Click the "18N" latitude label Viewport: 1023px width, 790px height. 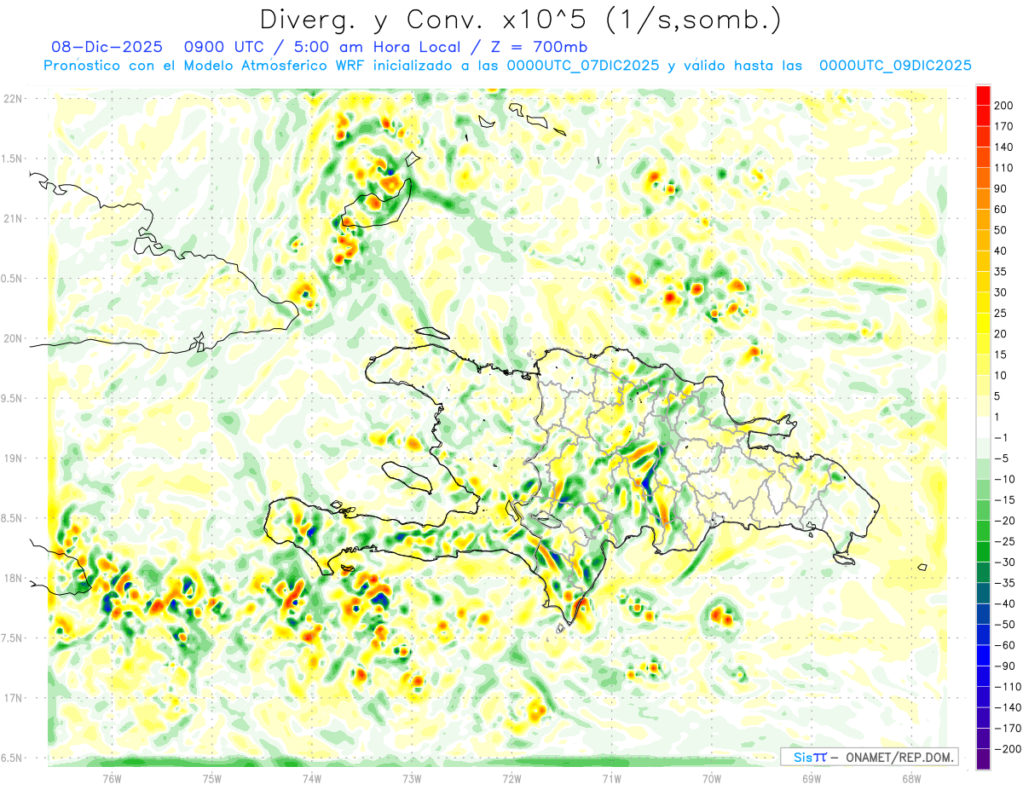coord(12,578)
